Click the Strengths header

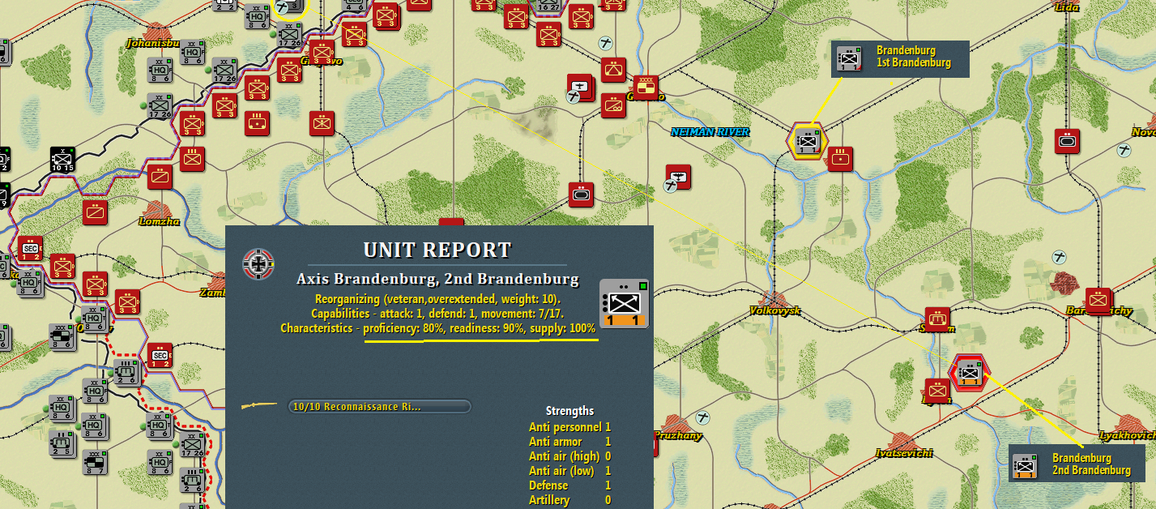coord(569,411)
